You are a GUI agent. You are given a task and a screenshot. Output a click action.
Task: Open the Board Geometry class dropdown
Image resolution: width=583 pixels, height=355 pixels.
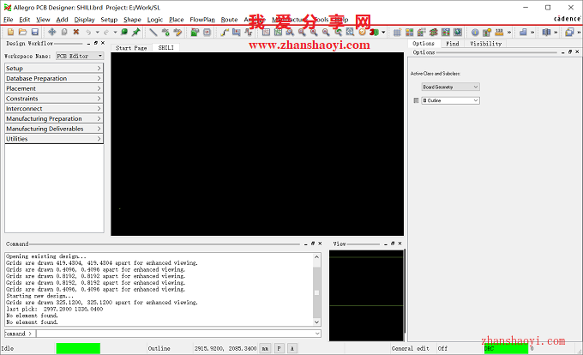(451, 87)
